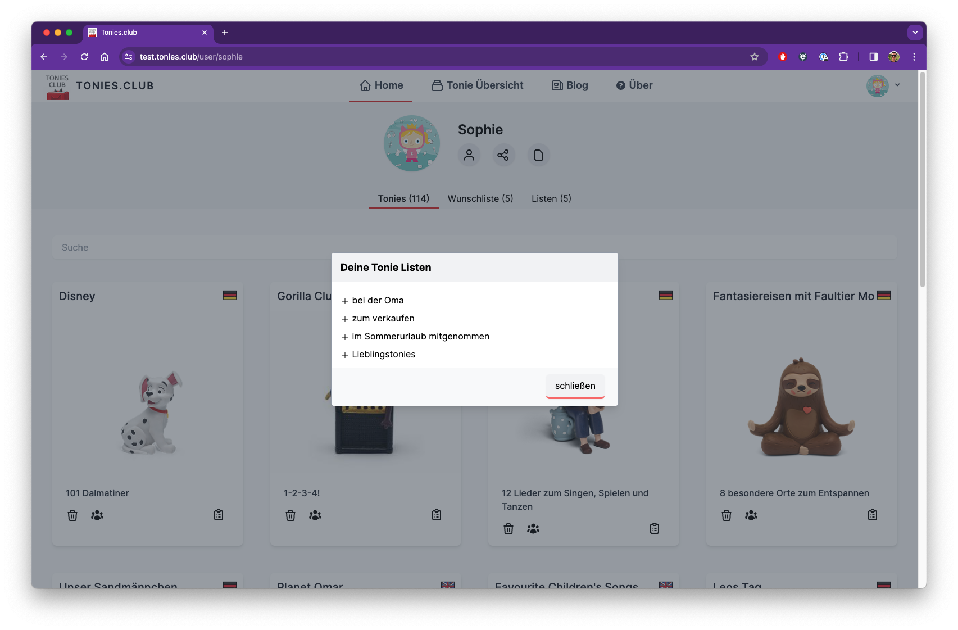Toggle the browser side panel icon
The height and width of the screenshot is (630, 958).
pos(873,57)
